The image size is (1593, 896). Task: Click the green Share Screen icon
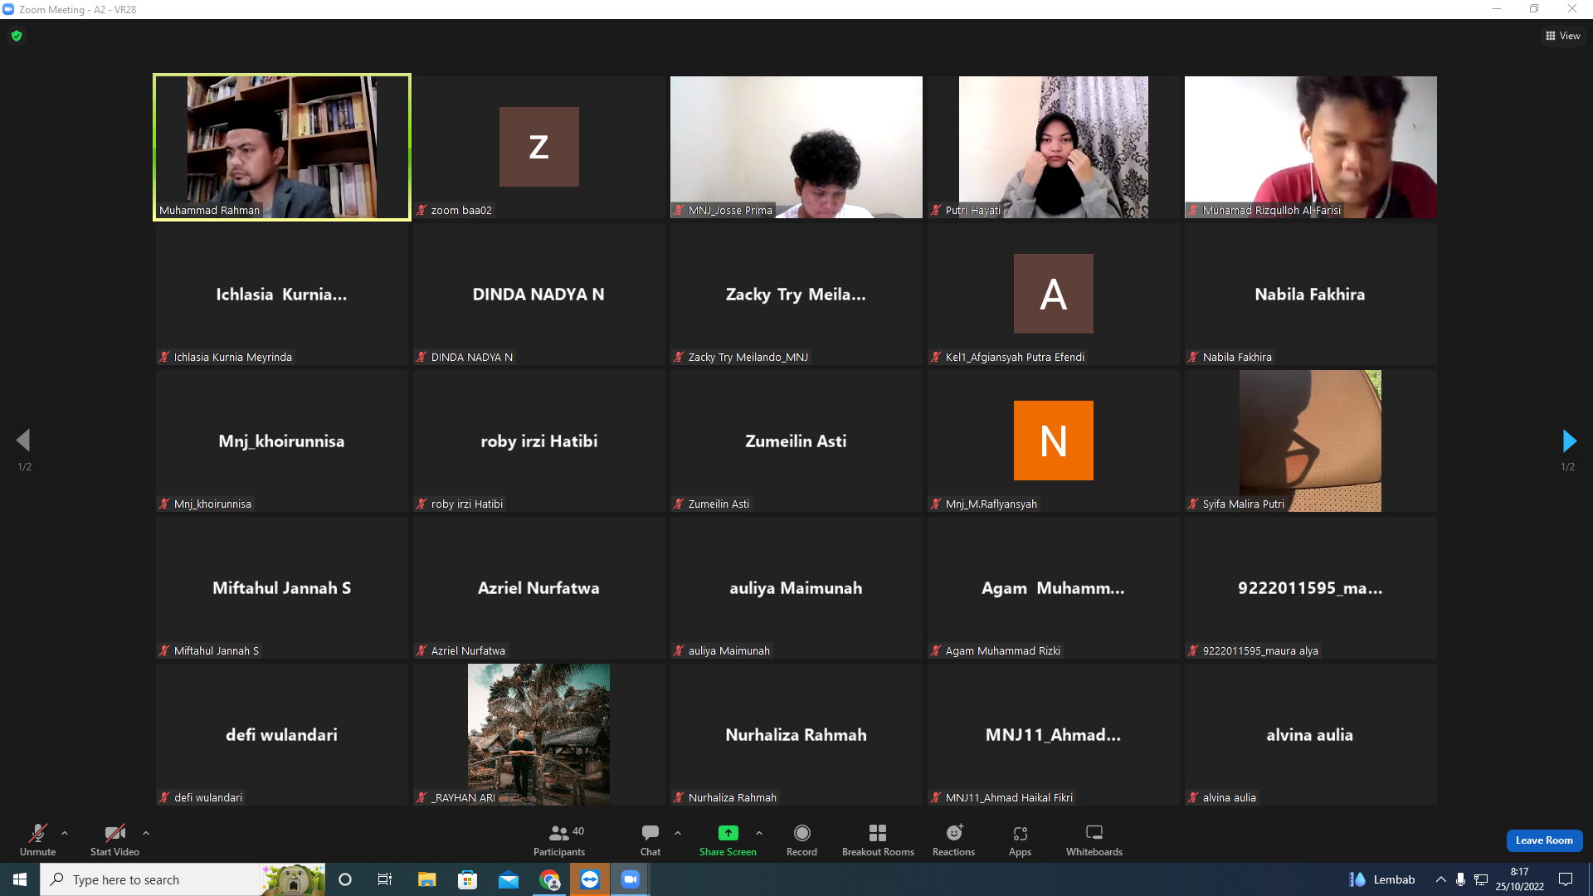tap(728, 832)
